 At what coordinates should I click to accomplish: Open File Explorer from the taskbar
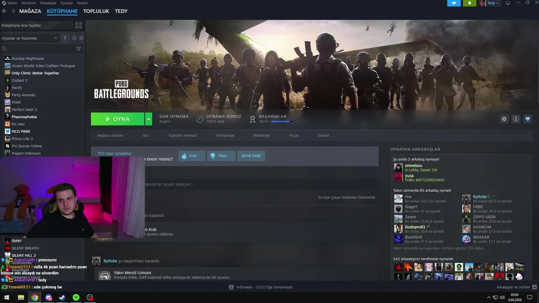click(21, 298)
